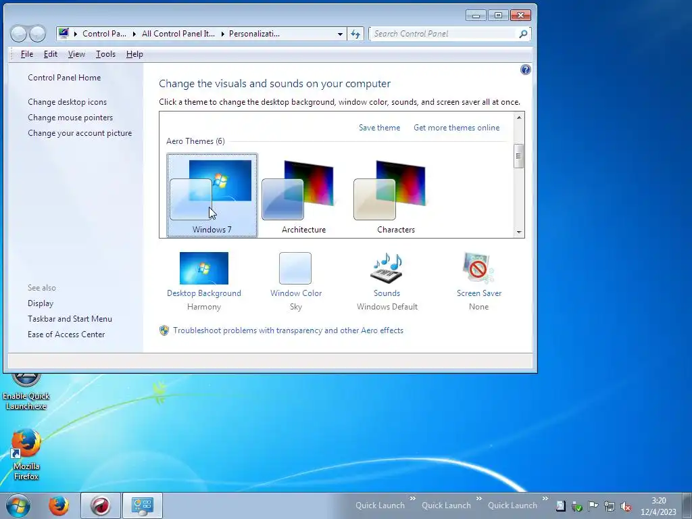Open the View menu
Image resolution: width=692 pixels, height=519 pixels.
[x=76, y=54]
